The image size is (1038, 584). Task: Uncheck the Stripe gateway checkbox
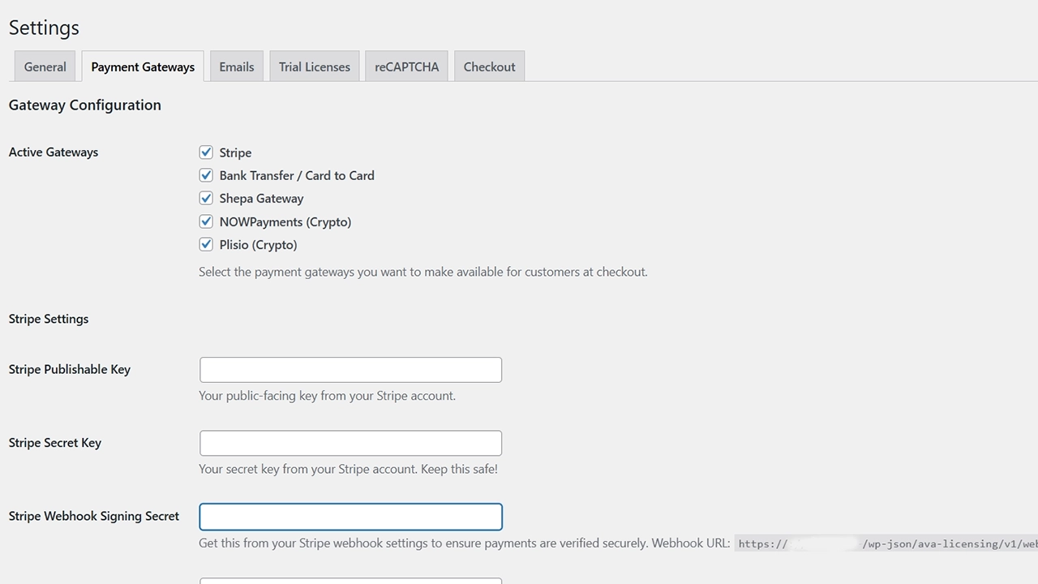click(x=206, y=152)
